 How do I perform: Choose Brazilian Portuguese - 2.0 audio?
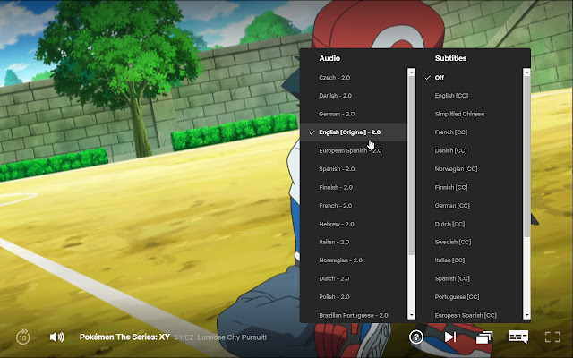pyautogui.click(x=354, y=315)
